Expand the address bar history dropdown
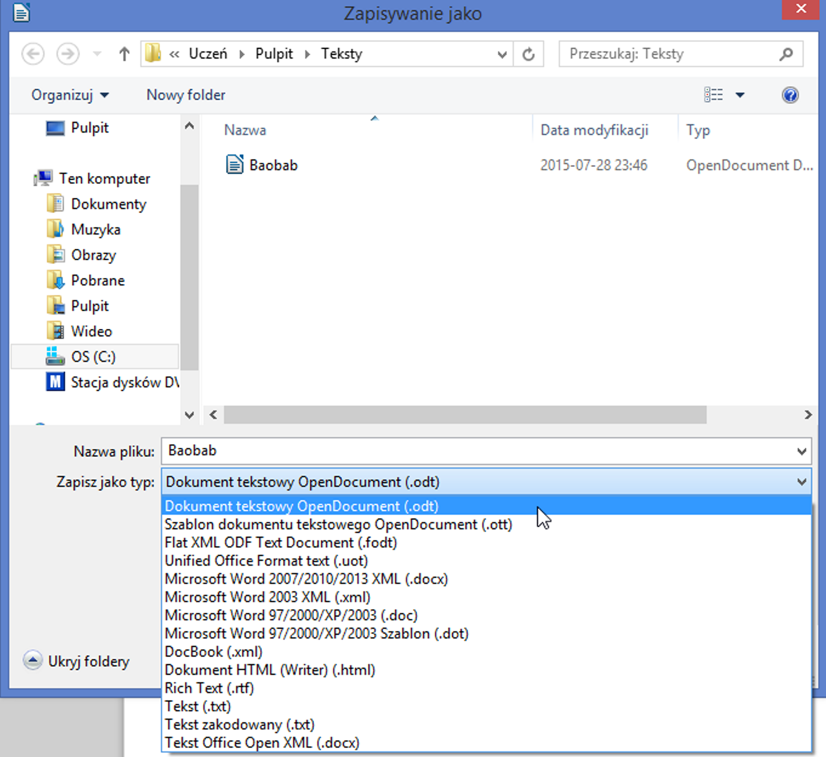This screenshot has width=826, height=757. pyautogui.click(x=502, y=54)
